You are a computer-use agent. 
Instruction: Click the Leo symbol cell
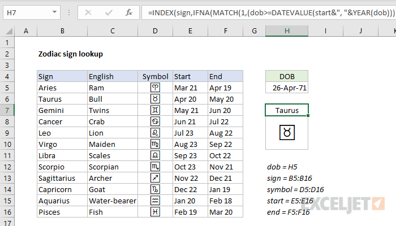155,133
